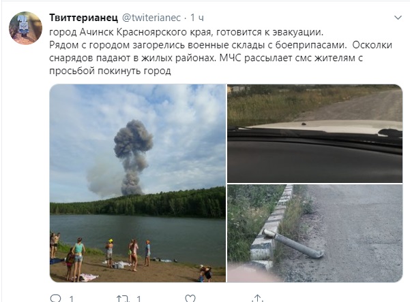Click the 'просьбой покинуть город' text line
This screenshot has width=410, height=302.
(x=110, y=71)
